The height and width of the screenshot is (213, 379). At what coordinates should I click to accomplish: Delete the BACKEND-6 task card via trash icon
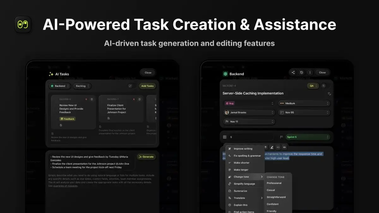pos(92,99)
